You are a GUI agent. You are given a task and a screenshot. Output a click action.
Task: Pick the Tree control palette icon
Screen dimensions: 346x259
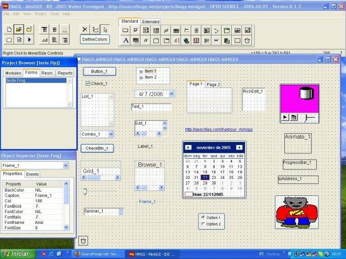[217, 30]
